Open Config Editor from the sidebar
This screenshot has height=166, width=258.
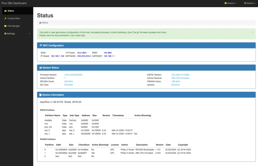(14, 18)
